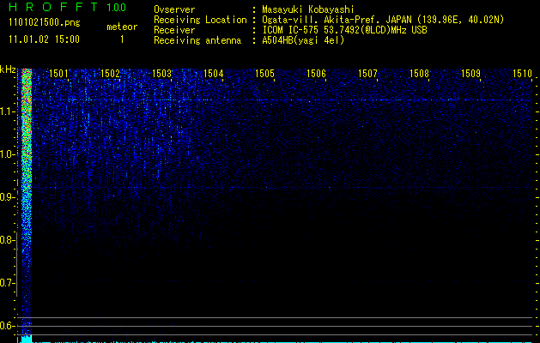Click the 0.9 kHz frequency label
540x343 pixels.
7,197
